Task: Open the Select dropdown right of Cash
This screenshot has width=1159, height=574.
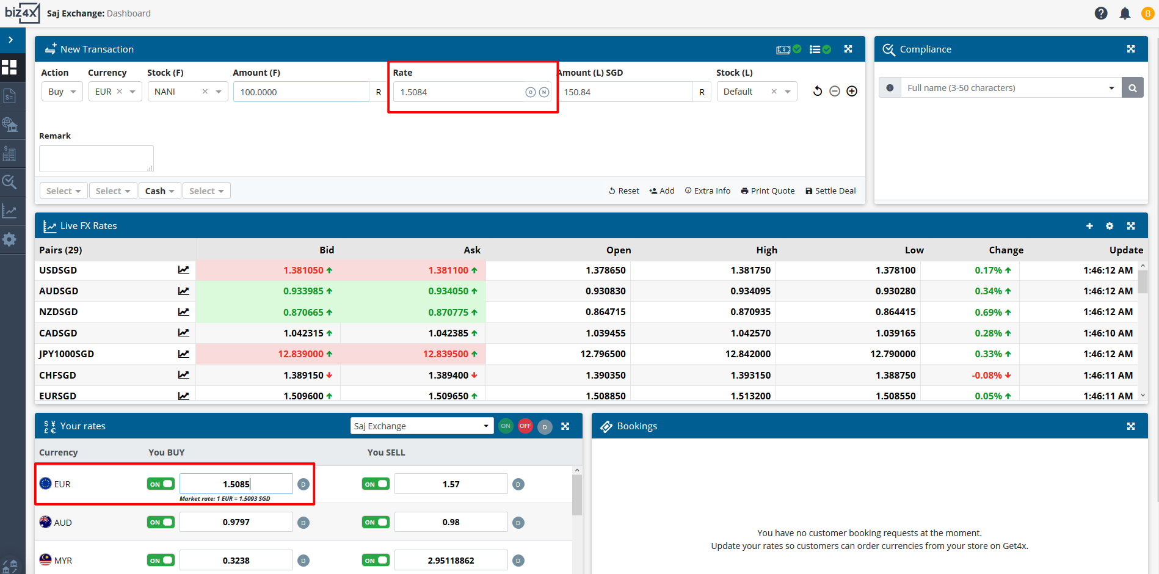Action: tap(206, 191)
